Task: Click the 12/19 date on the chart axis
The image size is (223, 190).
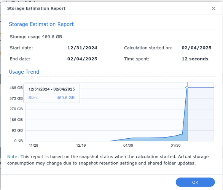Action: (x=81, y=146)
